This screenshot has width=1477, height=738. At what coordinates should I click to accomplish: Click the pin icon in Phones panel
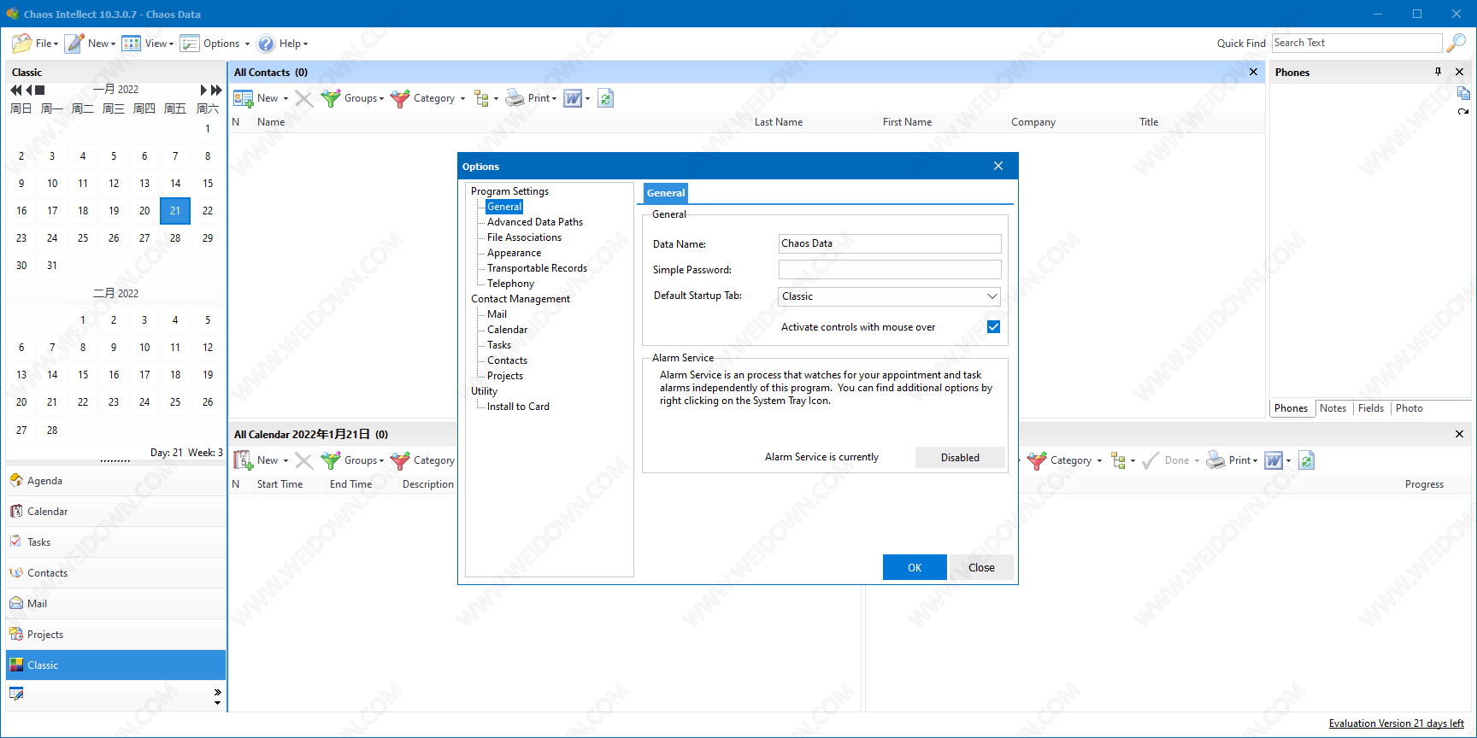coord(1438,72)
